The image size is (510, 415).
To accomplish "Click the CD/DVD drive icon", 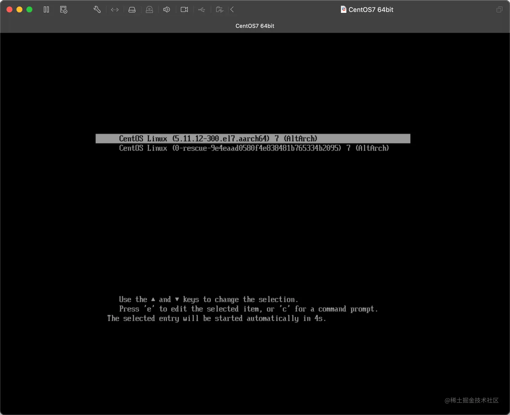I will point(149,9).
